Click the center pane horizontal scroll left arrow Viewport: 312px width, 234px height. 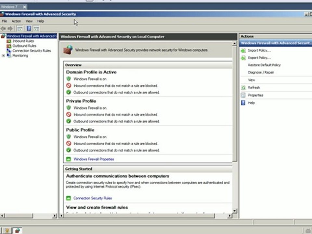click(x=62, y=215)
